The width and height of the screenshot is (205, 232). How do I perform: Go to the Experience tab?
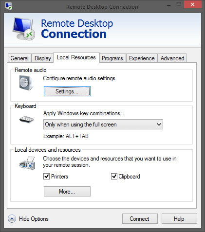(142, 58)
